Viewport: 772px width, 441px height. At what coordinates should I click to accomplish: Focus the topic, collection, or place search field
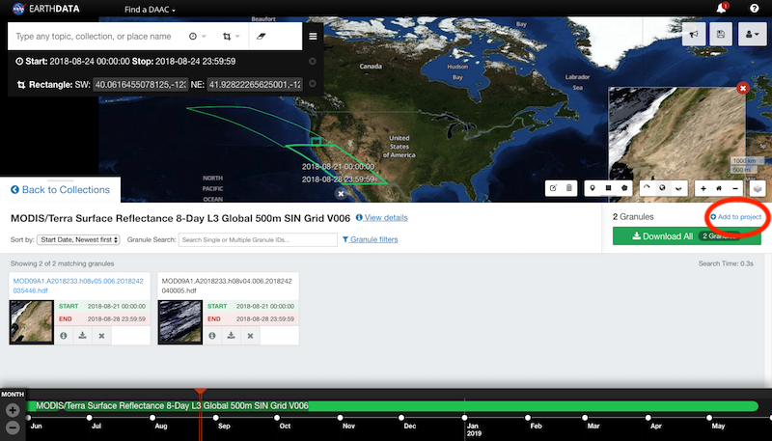(94, 37)
